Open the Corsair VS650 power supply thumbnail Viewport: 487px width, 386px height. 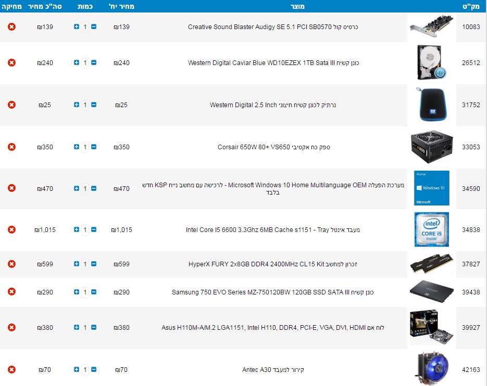click(x=431, y=147)
